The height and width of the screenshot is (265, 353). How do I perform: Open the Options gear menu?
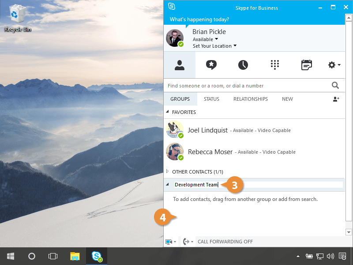334,65
